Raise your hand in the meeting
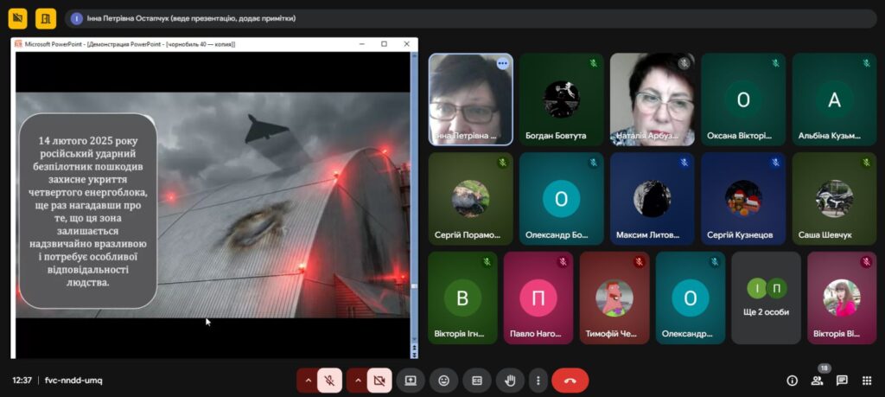 (x=510, y=380)
